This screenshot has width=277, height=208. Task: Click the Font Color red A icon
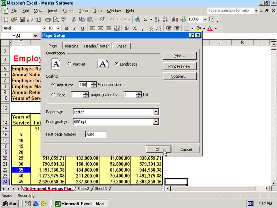(210, 28)
